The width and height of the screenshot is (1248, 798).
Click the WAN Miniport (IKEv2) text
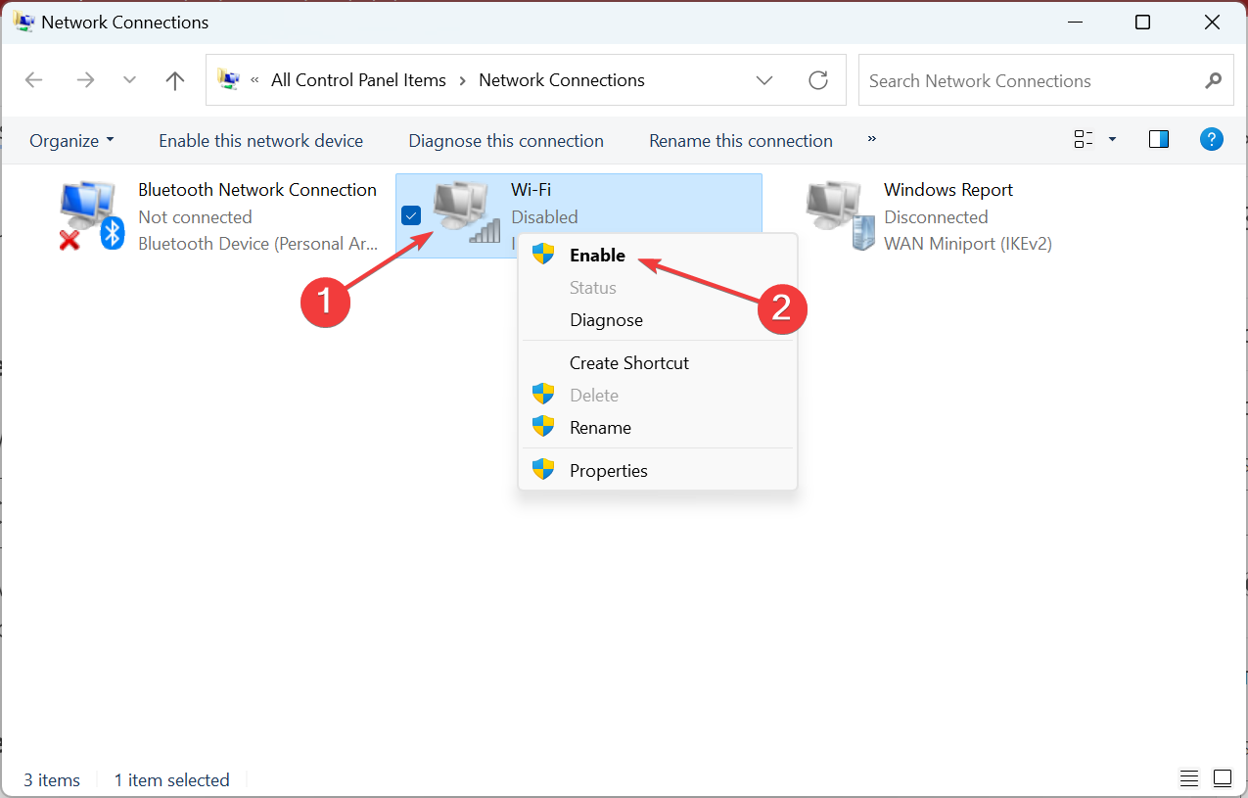[968, 244]
